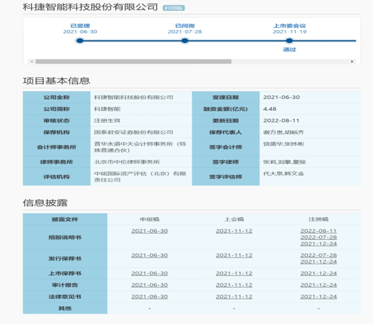
Task: Open 招股说明书 注册稿 dated 2022-08-11
Action: [x=319, y=231]
